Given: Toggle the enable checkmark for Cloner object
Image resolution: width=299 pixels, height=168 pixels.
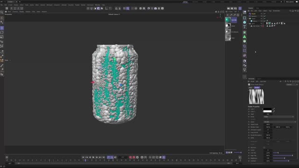Looking at the screenshot, I should tap(265, 19).
